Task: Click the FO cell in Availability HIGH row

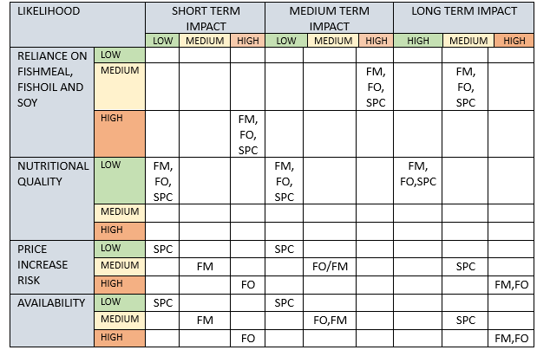Action: point(247,338)
